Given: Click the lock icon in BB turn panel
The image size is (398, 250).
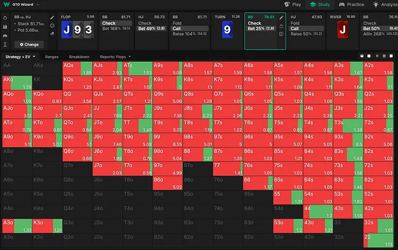Looking at the screenshot, I should 281,26.
